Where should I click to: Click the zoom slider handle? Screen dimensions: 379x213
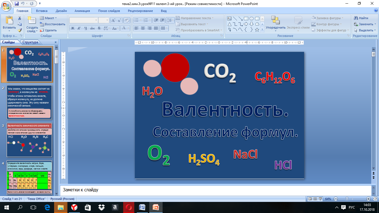pos(347,199)
